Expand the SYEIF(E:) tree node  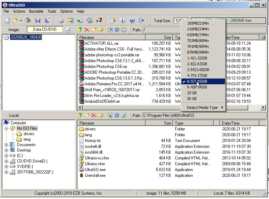[x=6, y=167]
